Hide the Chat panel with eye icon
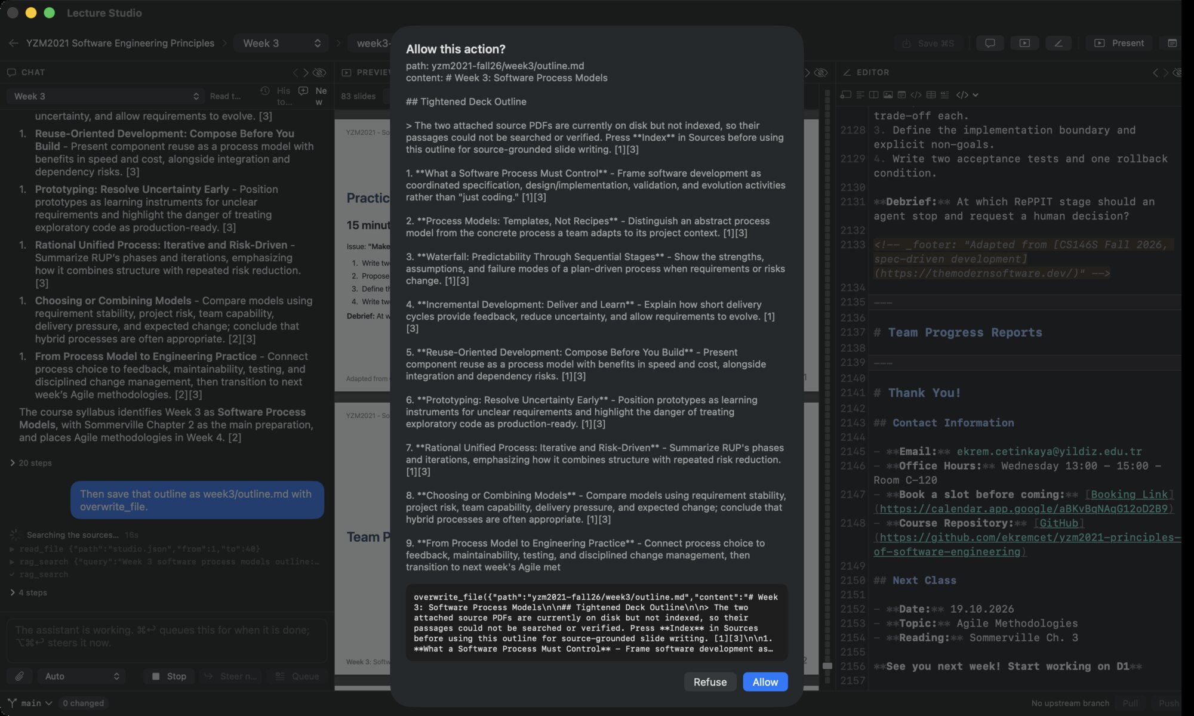 tap(320, 72)
